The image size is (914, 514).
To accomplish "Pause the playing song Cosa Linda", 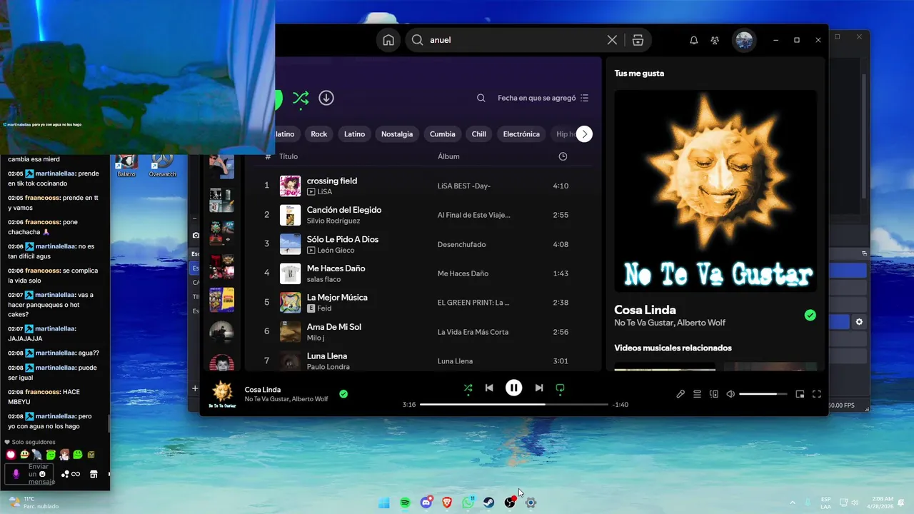I will click(513, 388).
